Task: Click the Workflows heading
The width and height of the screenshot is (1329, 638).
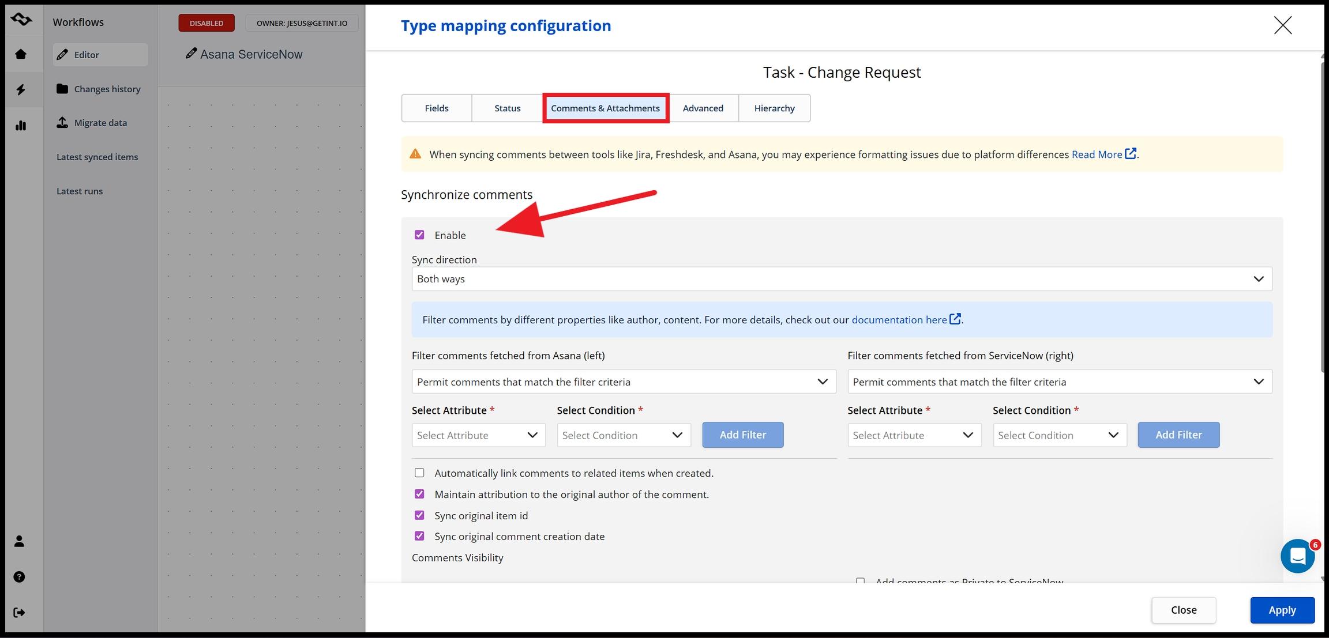Action: [78, 22]
